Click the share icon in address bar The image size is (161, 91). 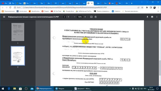pos(138,7)
